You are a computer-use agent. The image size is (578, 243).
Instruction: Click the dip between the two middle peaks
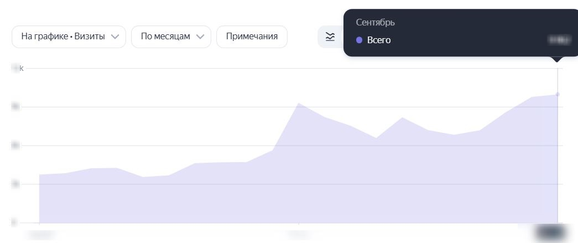click(377, 138)
